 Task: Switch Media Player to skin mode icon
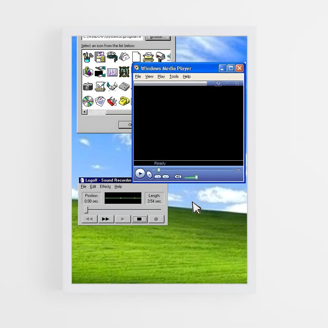point(236,84)
